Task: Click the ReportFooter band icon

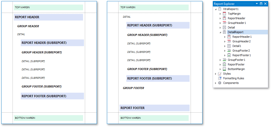Action: click(224, 64)
